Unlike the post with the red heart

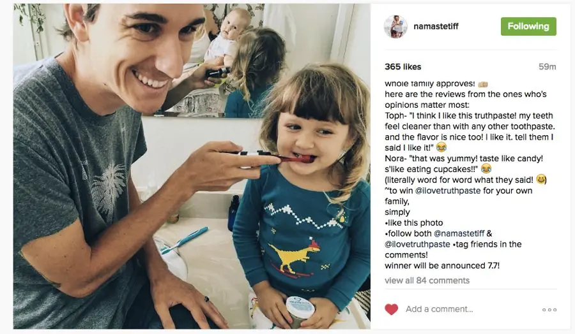pyautogui.click(x=391, y=310)
